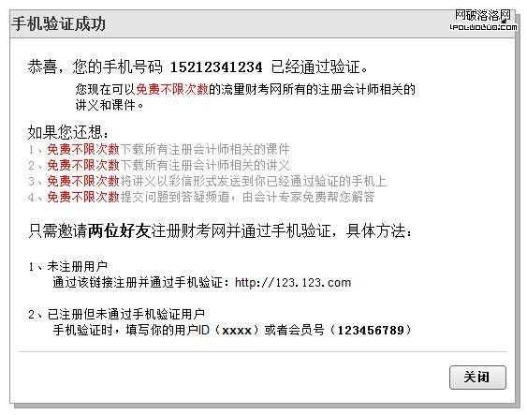Click the 网破洛洛网 watermark logo
The width and height of the screenshot is (527, 415).
(483, 16)
